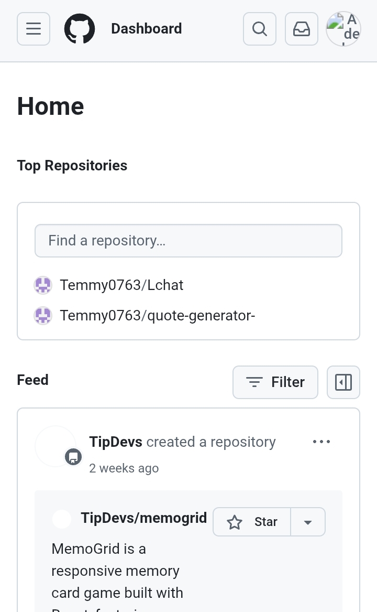Open the user profile avatar menu
Viewport: 377px width, 612px height.
tap(343, 29)
